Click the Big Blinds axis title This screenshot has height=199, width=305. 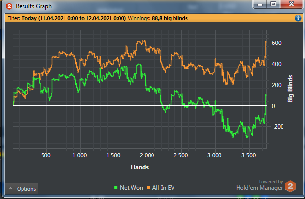pos(290,88)
